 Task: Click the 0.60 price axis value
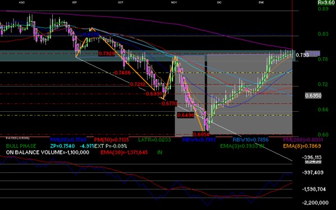(323, 135)
